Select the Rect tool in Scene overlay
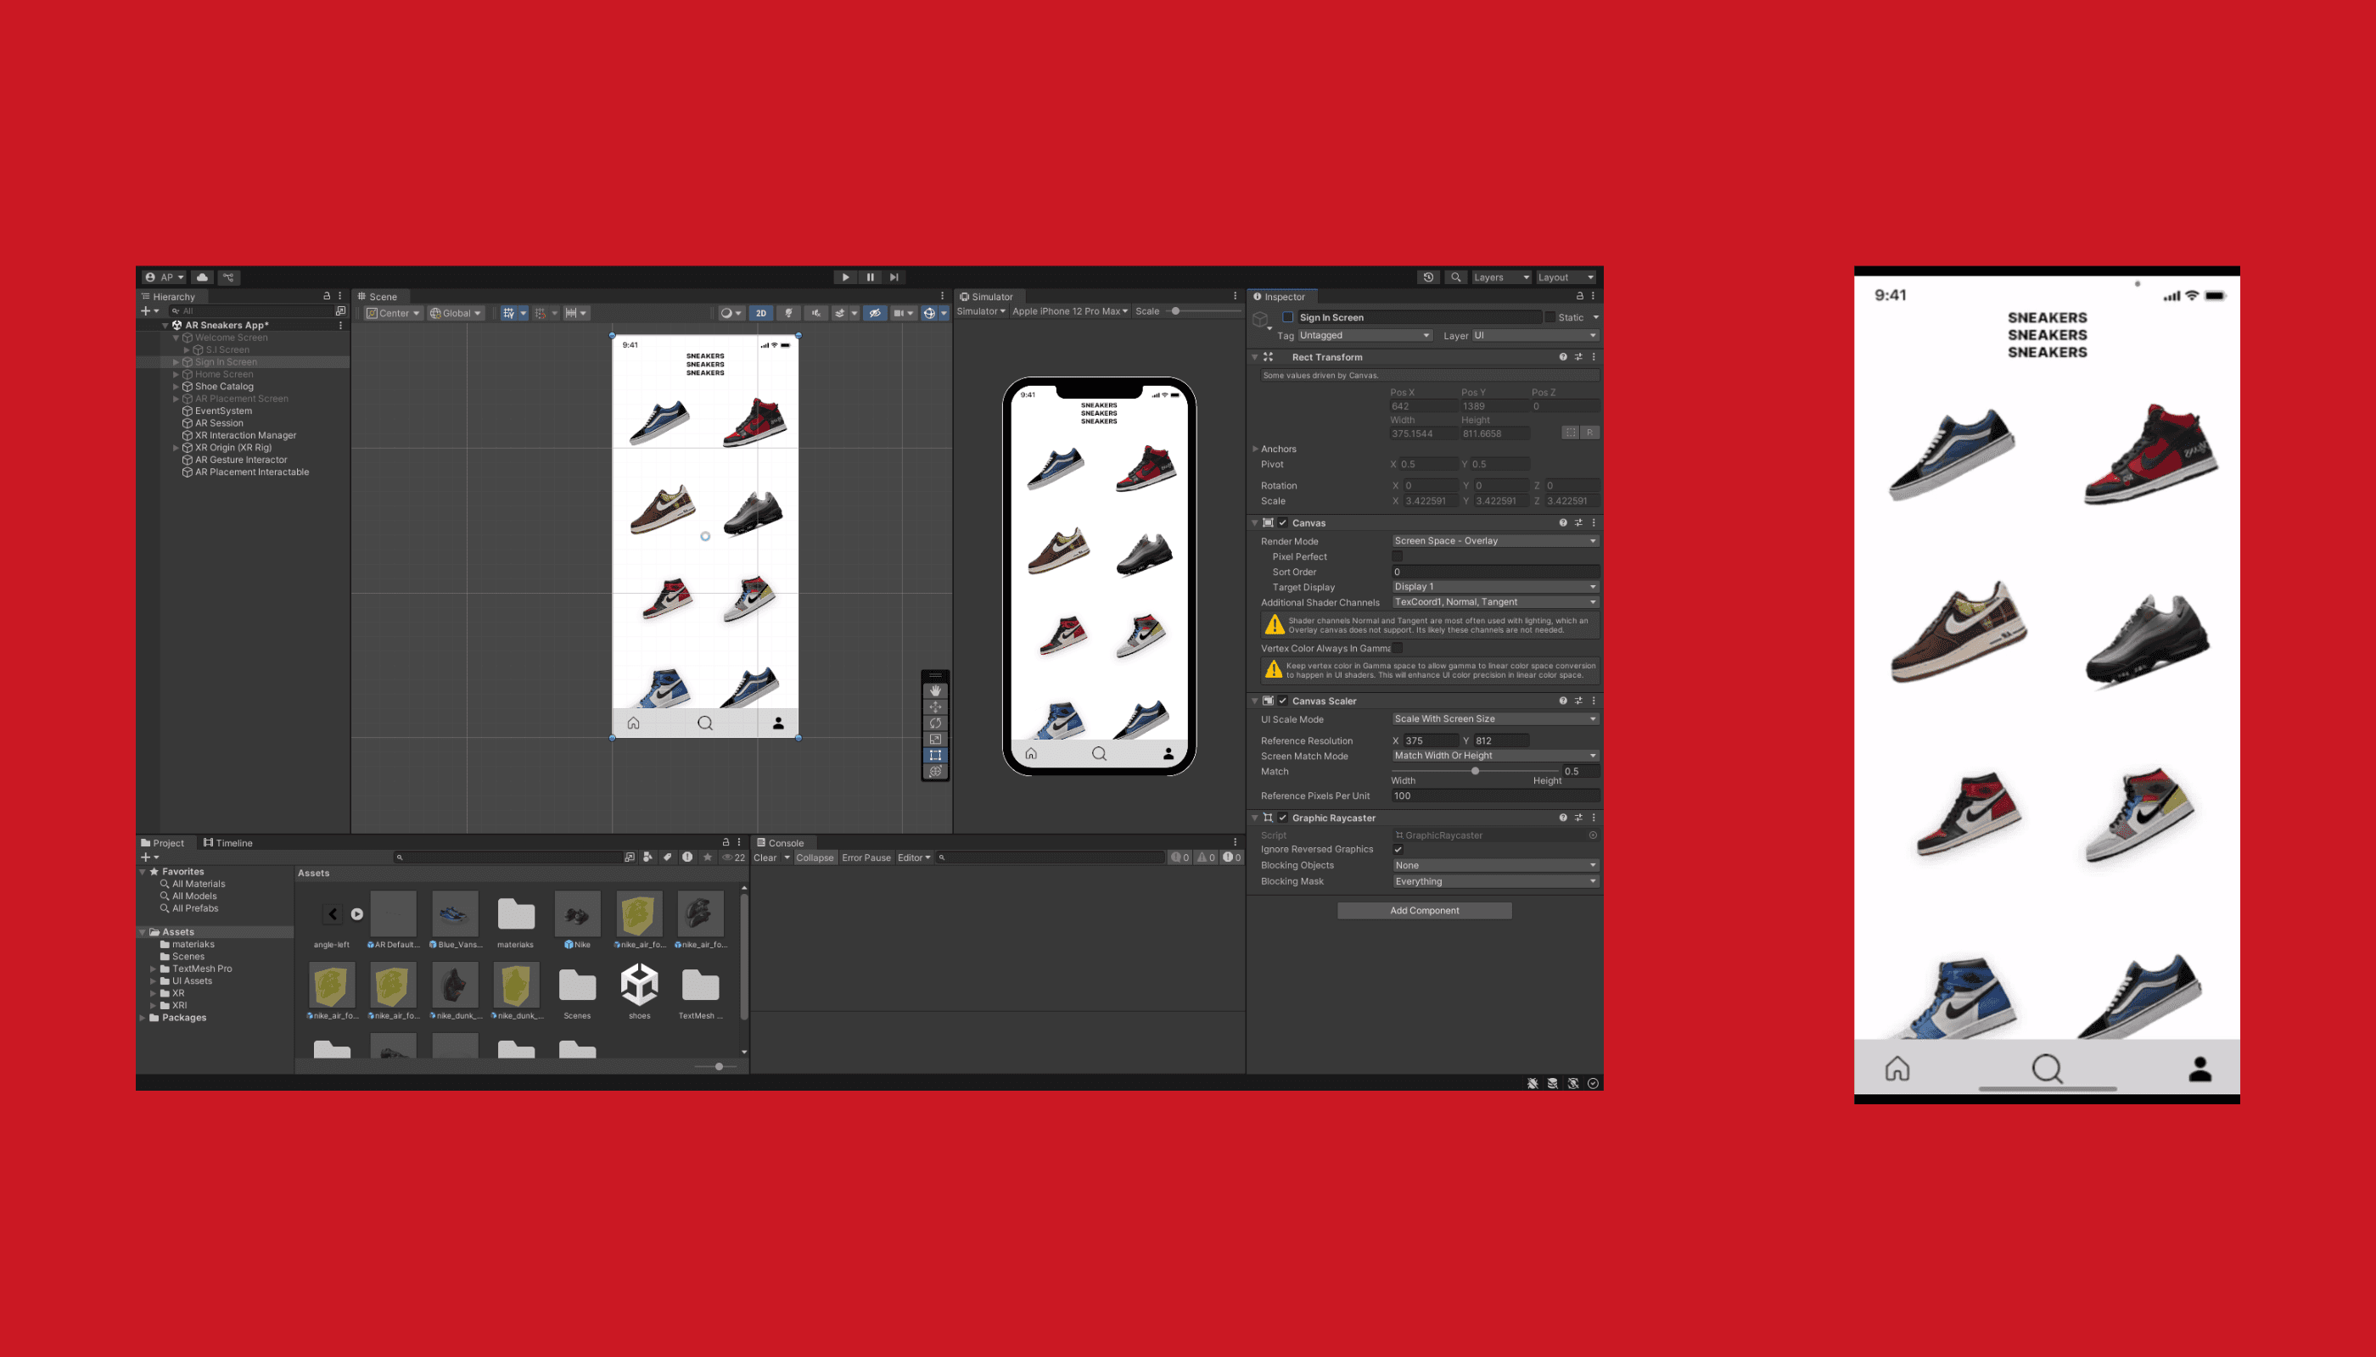 click(x=935, y=755)
